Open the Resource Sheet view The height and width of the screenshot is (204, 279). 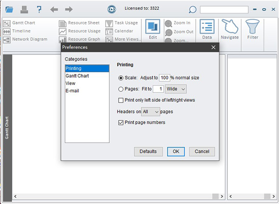click(x=79, y=23)
